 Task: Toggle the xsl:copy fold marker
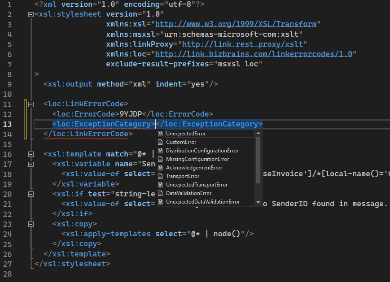[x=31, y=224]
